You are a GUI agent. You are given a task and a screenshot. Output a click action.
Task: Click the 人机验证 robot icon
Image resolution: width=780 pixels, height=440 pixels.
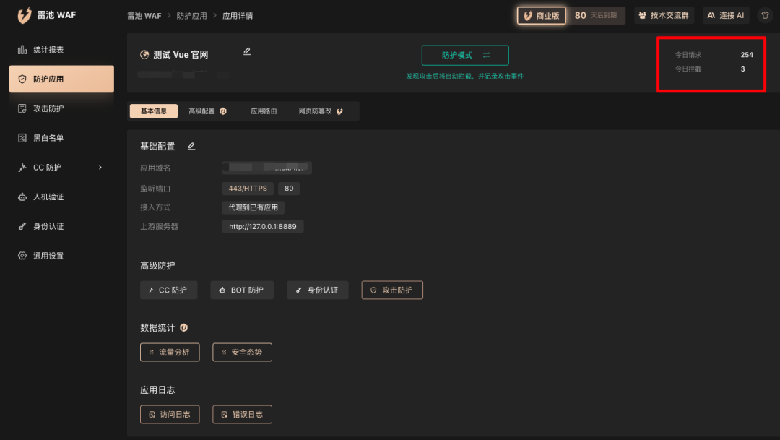click(x=22, y=197)
